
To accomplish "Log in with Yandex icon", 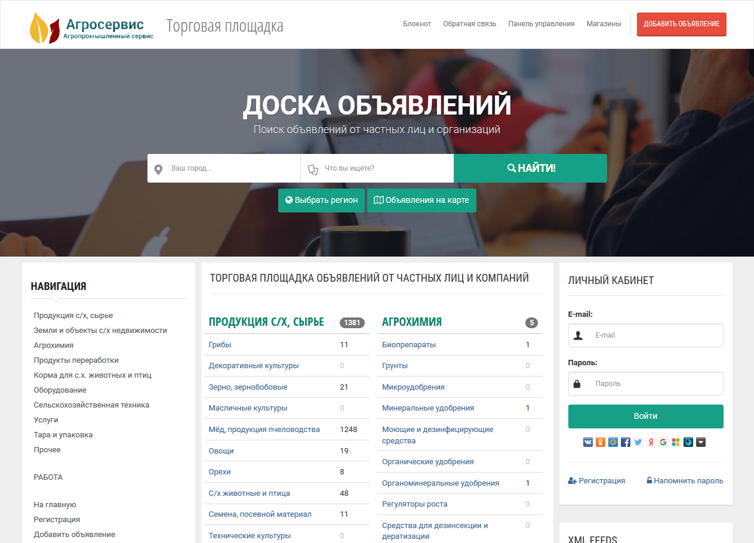I will (651, 442).
